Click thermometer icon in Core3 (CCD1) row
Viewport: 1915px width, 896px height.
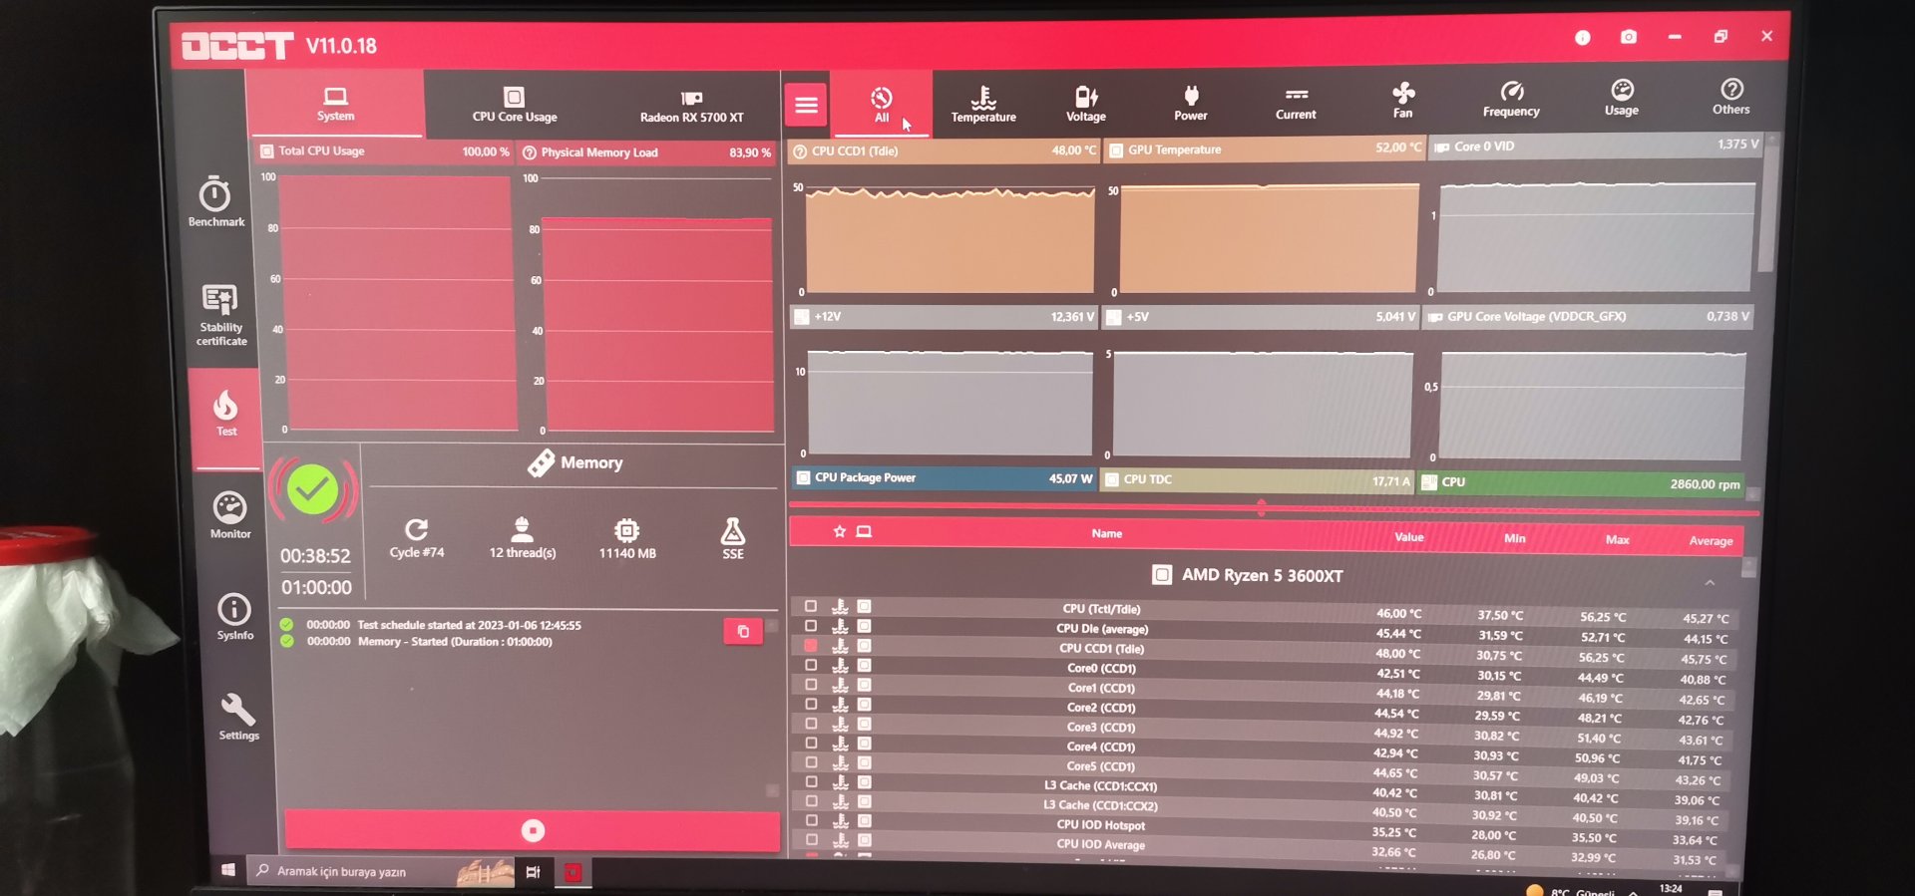coord(840,725)
